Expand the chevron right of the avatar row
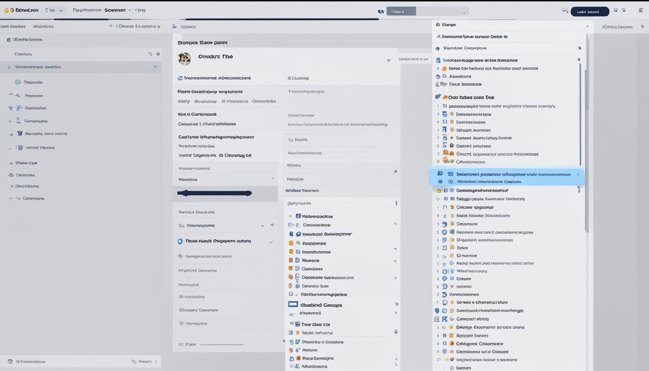This screenshot has height=371, width=649. coord(388,60)
